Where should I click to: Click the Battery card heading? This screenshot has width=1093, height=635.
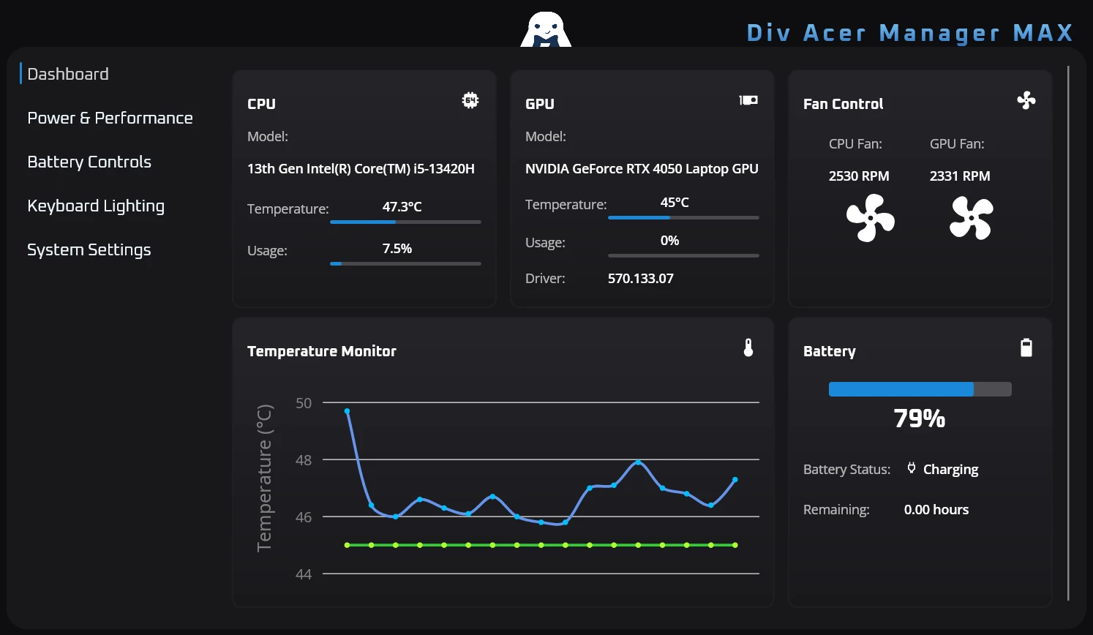pos(830,351)
